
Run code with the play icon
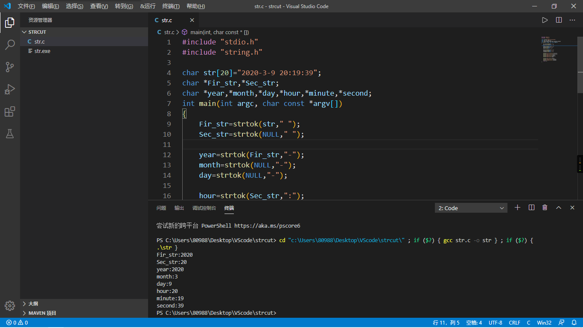pyautogui.click(x=545, y=20)
